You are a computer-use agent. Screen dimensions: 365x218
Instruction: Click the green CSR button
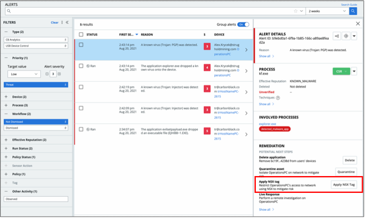click(x=341, y=71)
